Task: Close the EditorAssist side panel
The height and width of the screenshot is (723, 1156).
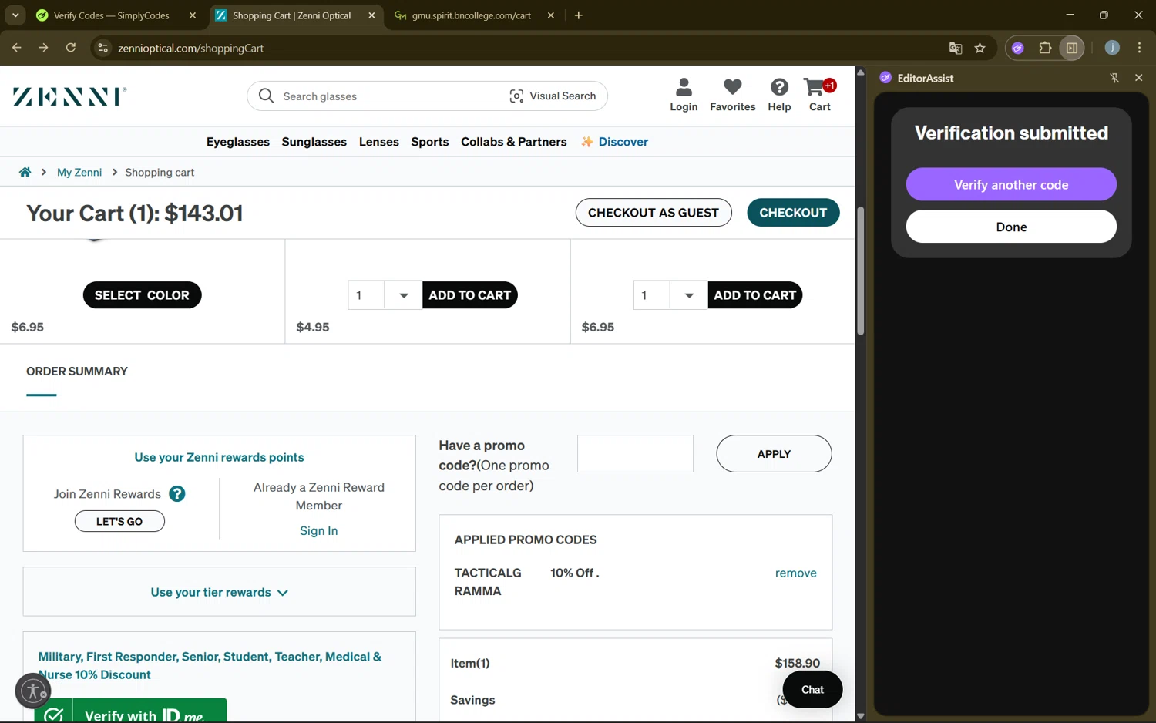Action: (1138, 78)
